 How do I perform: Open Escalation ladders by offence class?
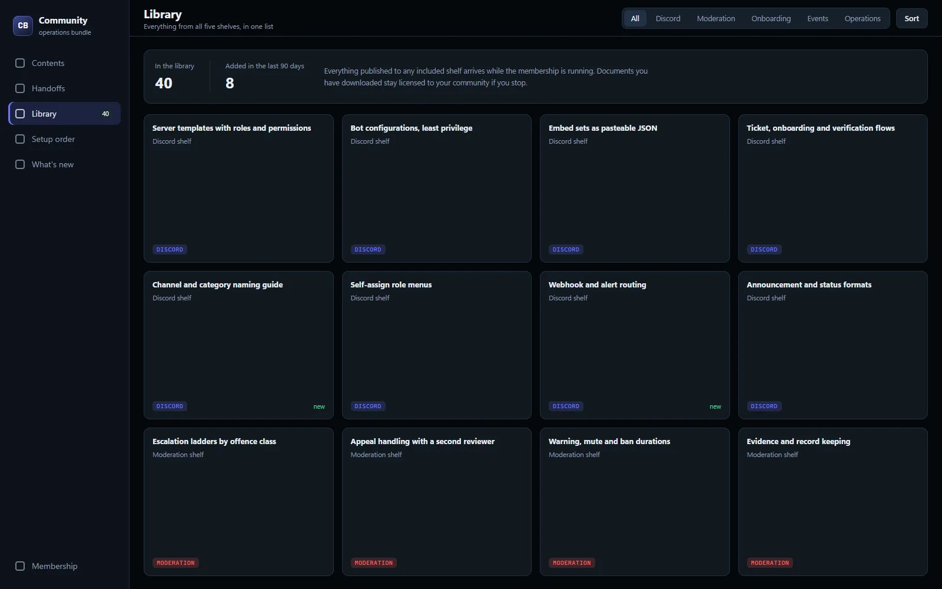pyautogui.click(x=238, y=502)
